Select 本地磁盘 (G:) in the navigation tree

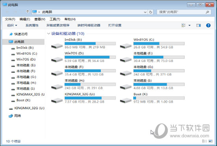[26, 77]
